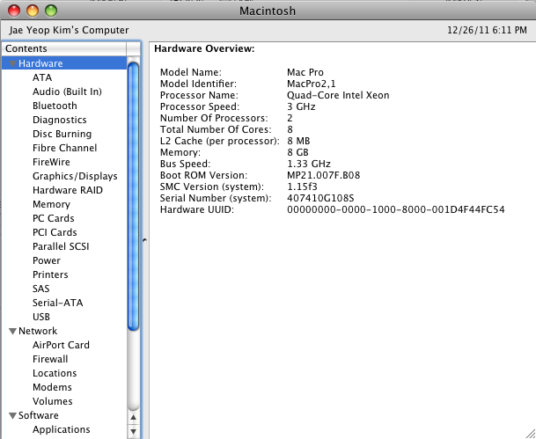Select Firewall under Network
This screenshot has height=439, width=536.
50,359
